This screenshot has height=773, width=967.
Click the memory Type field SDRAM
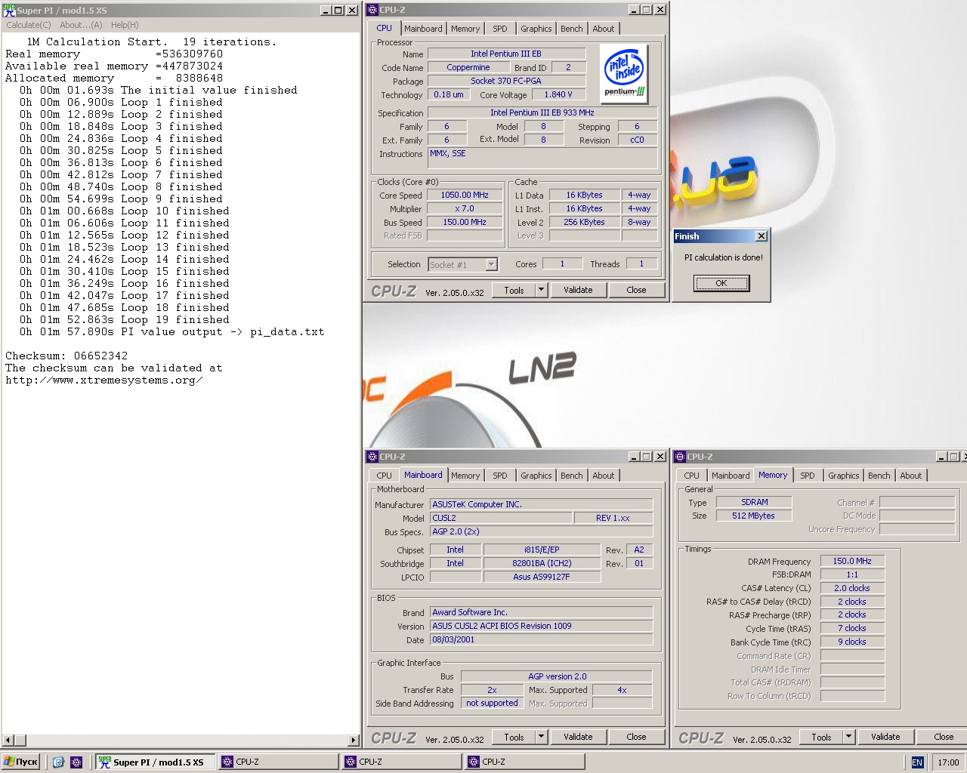pyautogui.click(x=754, y=502)
